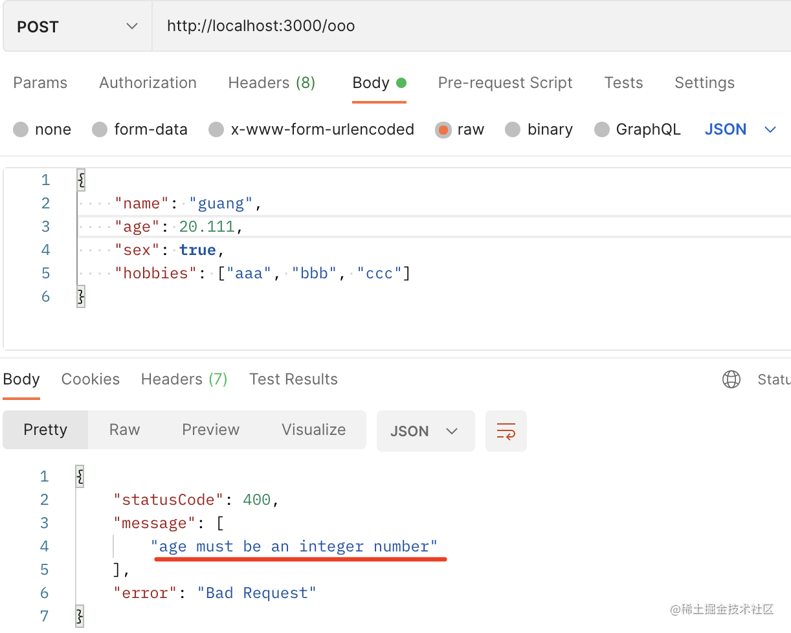Go to request Headers (8) tab
Viewport: 791px width, 633px height.
point(271,83)
